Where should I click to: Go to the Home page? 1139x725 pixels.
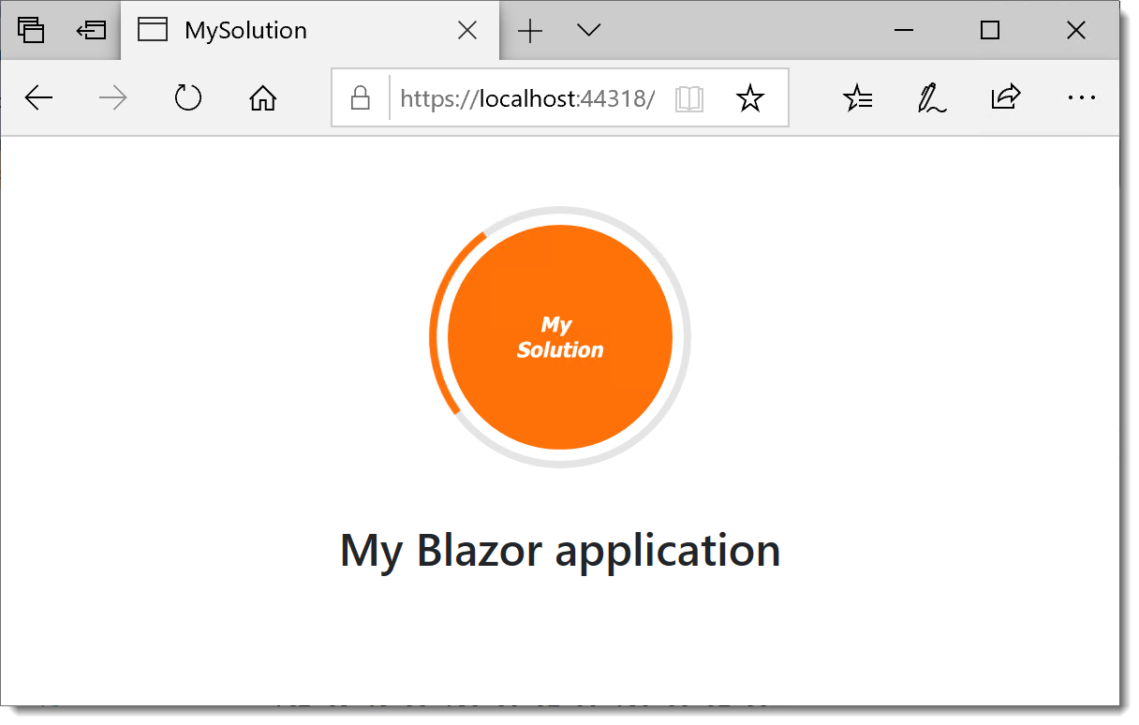click(263, 97)
